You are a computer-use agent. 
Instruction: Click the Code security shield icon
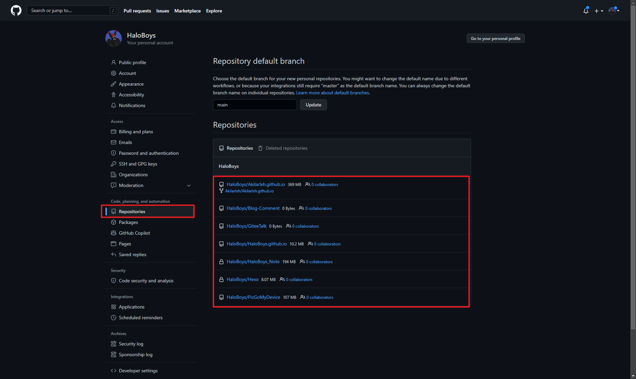(114, 281)
